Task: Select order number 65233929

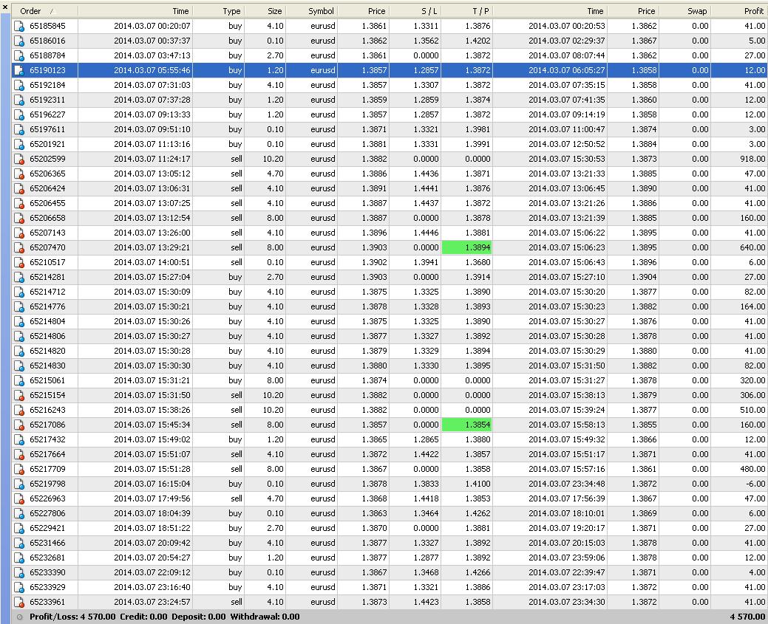Action: pos(47,587)
